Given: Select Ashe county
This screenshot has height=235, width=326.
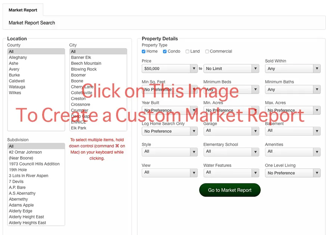Looking at the screenshot, I should tap(36, 63).
